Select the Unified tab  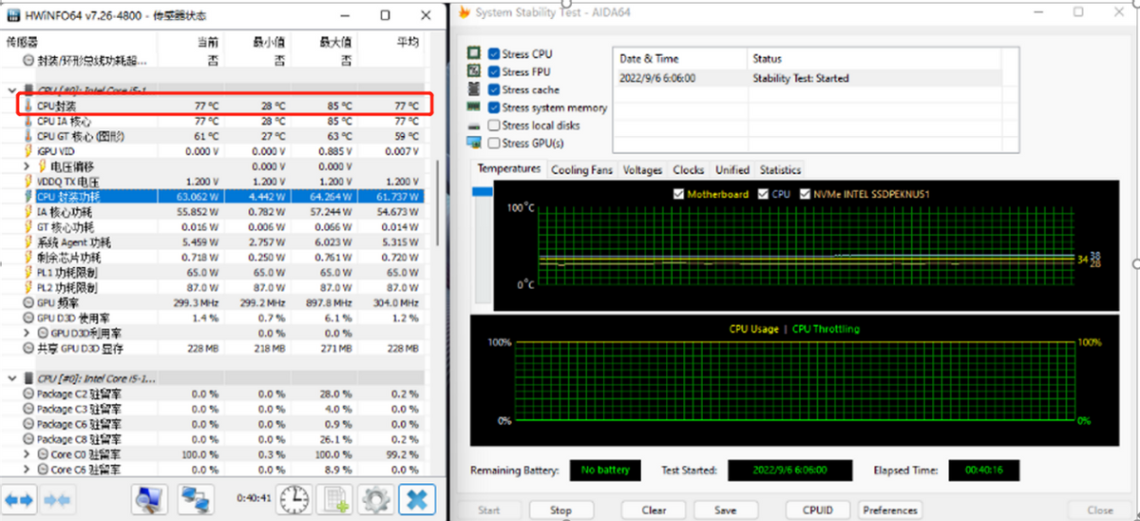(x=732, y=170)
